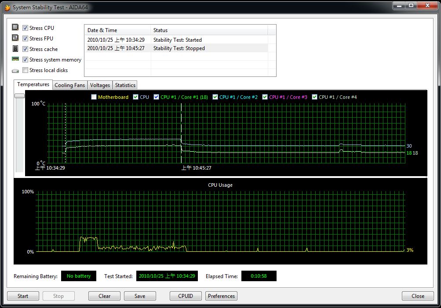This screenshot has height=308, width=441.
Task: Select the Temperatures tab
Action: [x=33, y=84]
